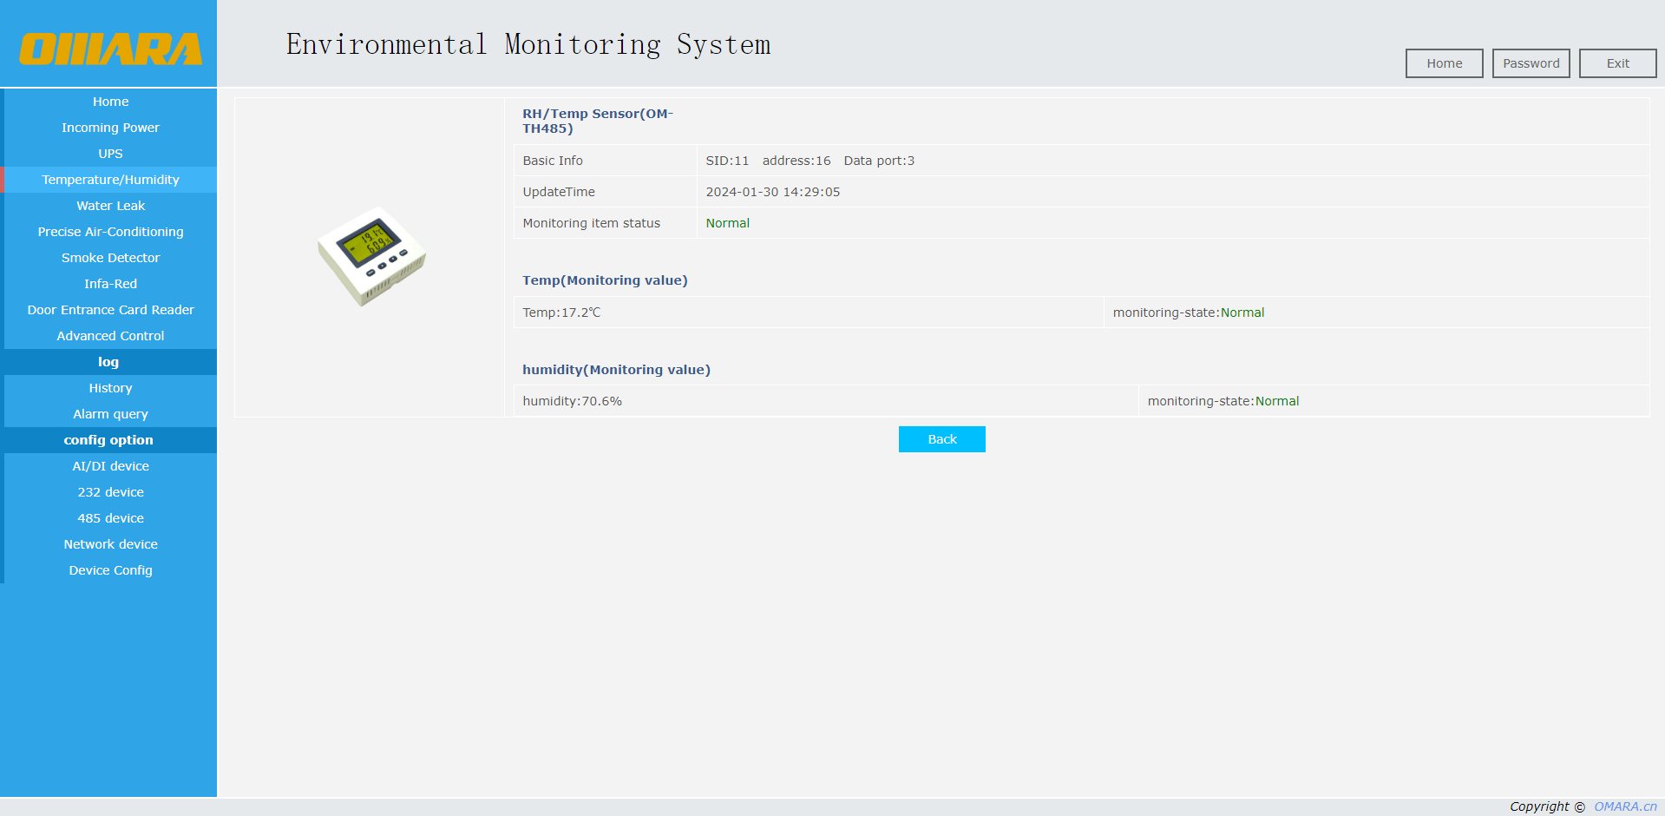This screenshot has width=1665, height=816.
Task: Open Precise Air-Conditioning section
Action: point(110,232)
